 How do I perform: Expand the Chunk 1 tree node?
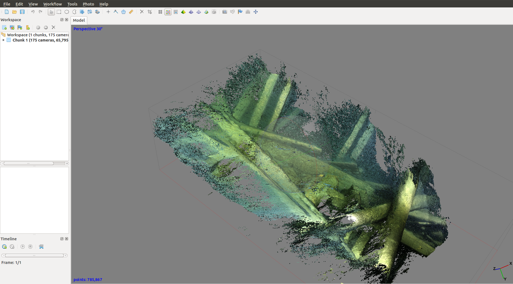tap(4, 40)
